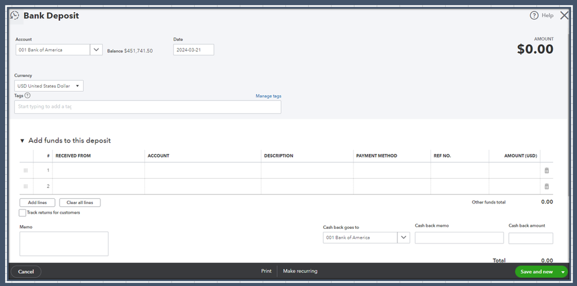
Task: Click the Date field 2024-03-21
Action: pos(193,50)
